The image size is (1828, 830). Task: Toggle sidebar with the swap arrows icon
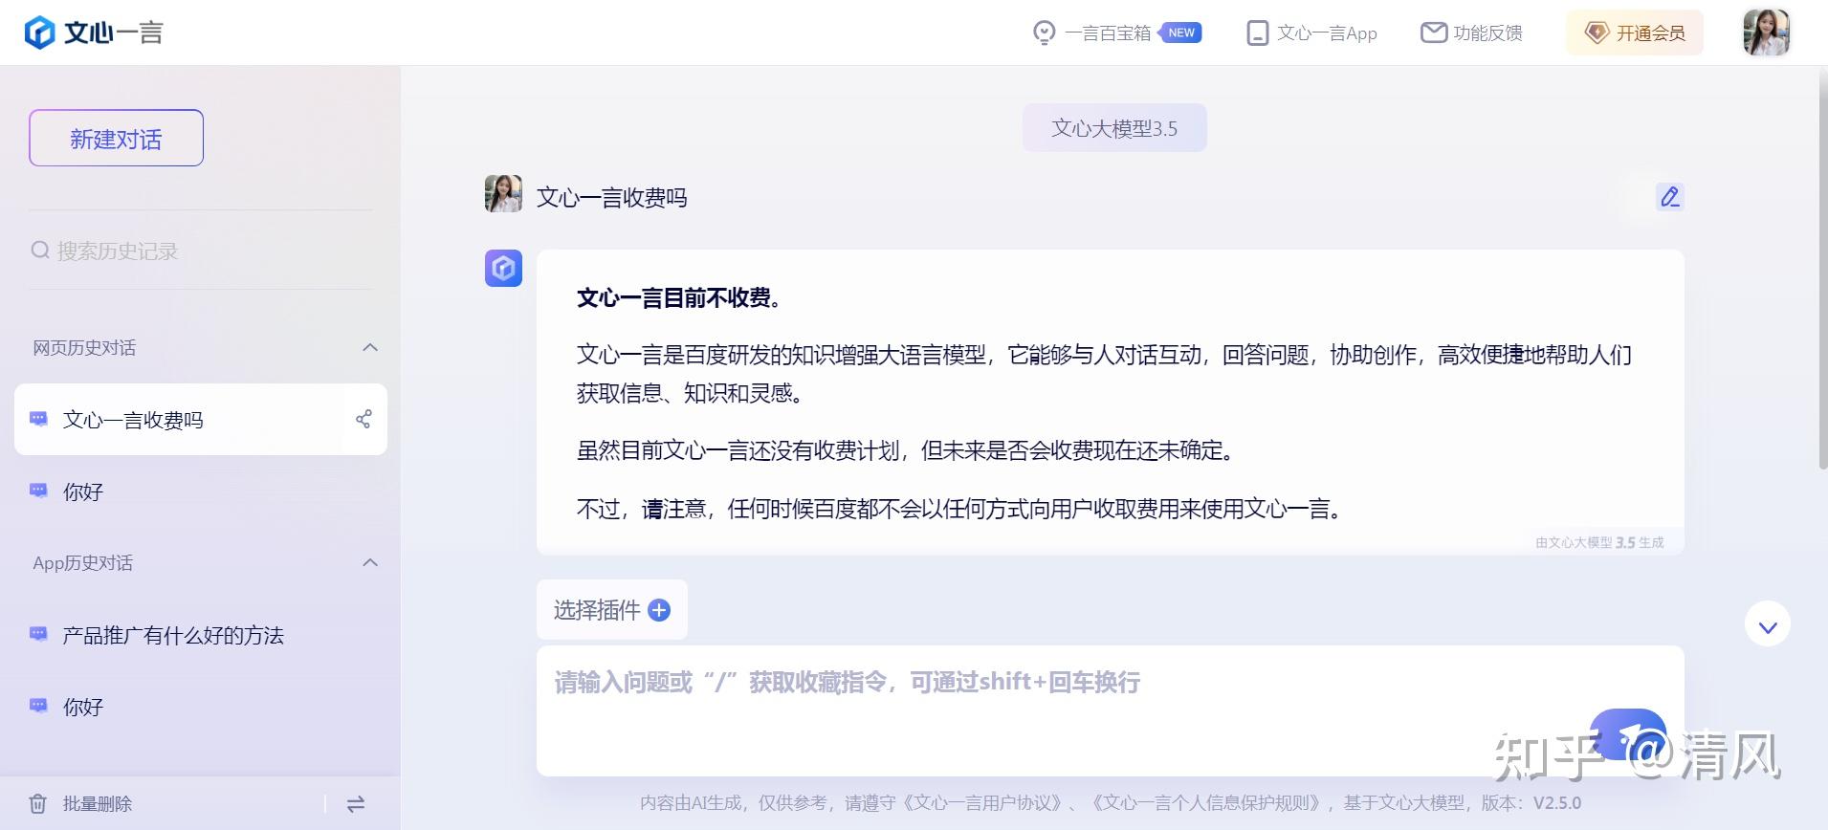coord(356,804)
